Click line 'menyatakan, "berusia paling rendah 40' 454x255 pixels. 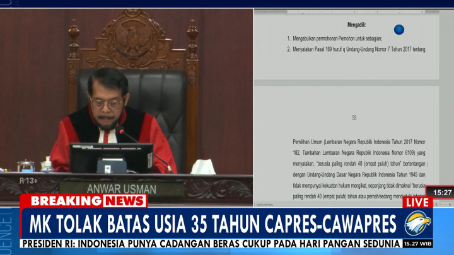[359, 164]
